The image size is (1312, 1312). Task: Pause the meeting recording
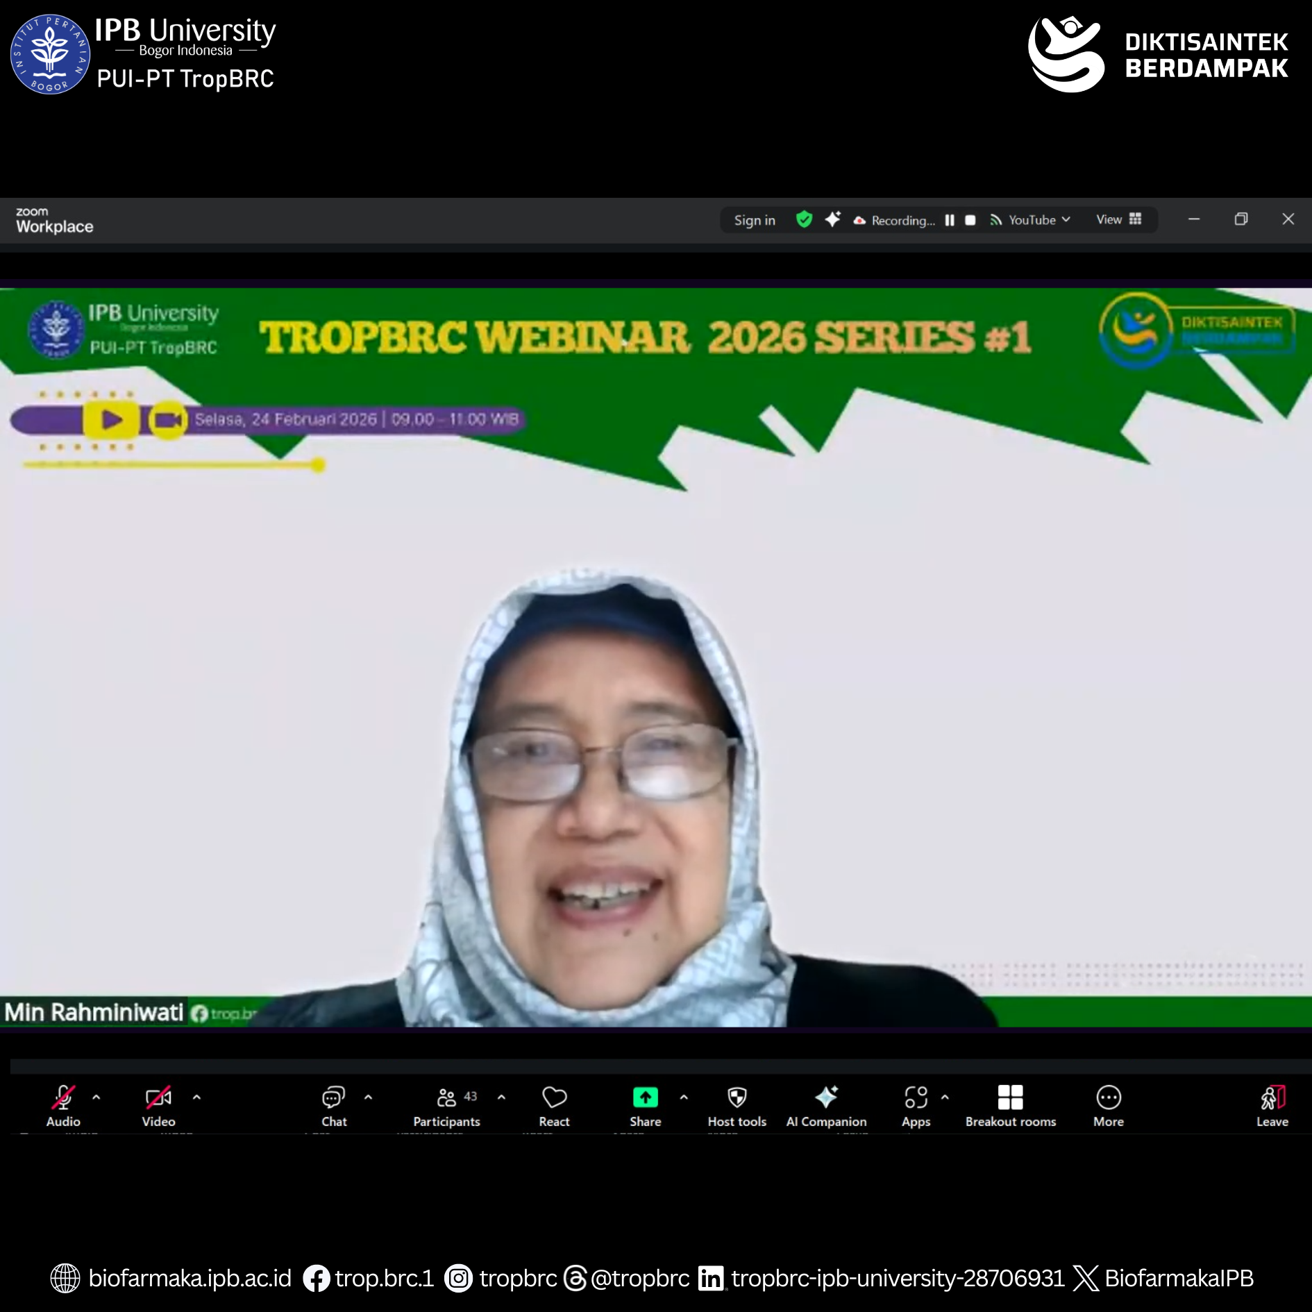coord(950,220)
